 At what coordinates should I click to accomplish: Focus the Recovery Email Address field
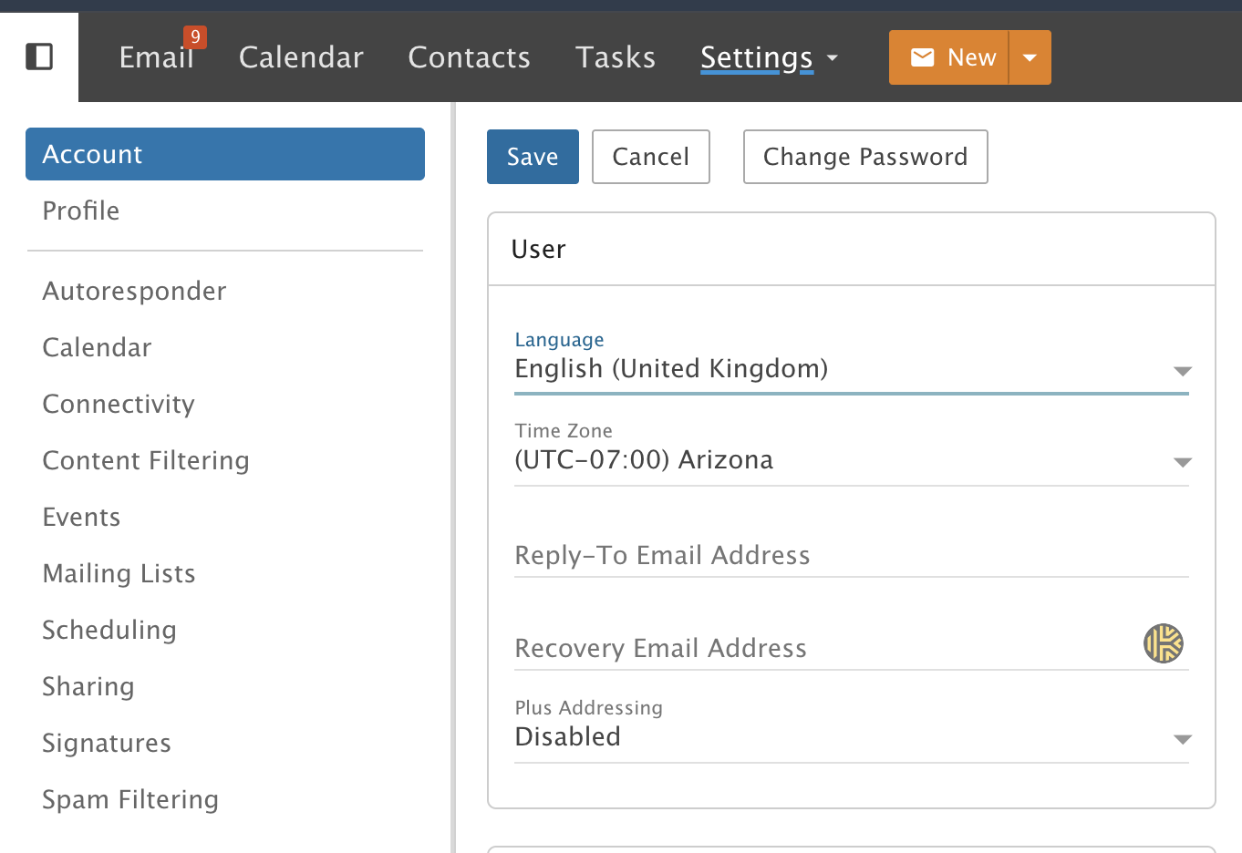coord(821,649)
